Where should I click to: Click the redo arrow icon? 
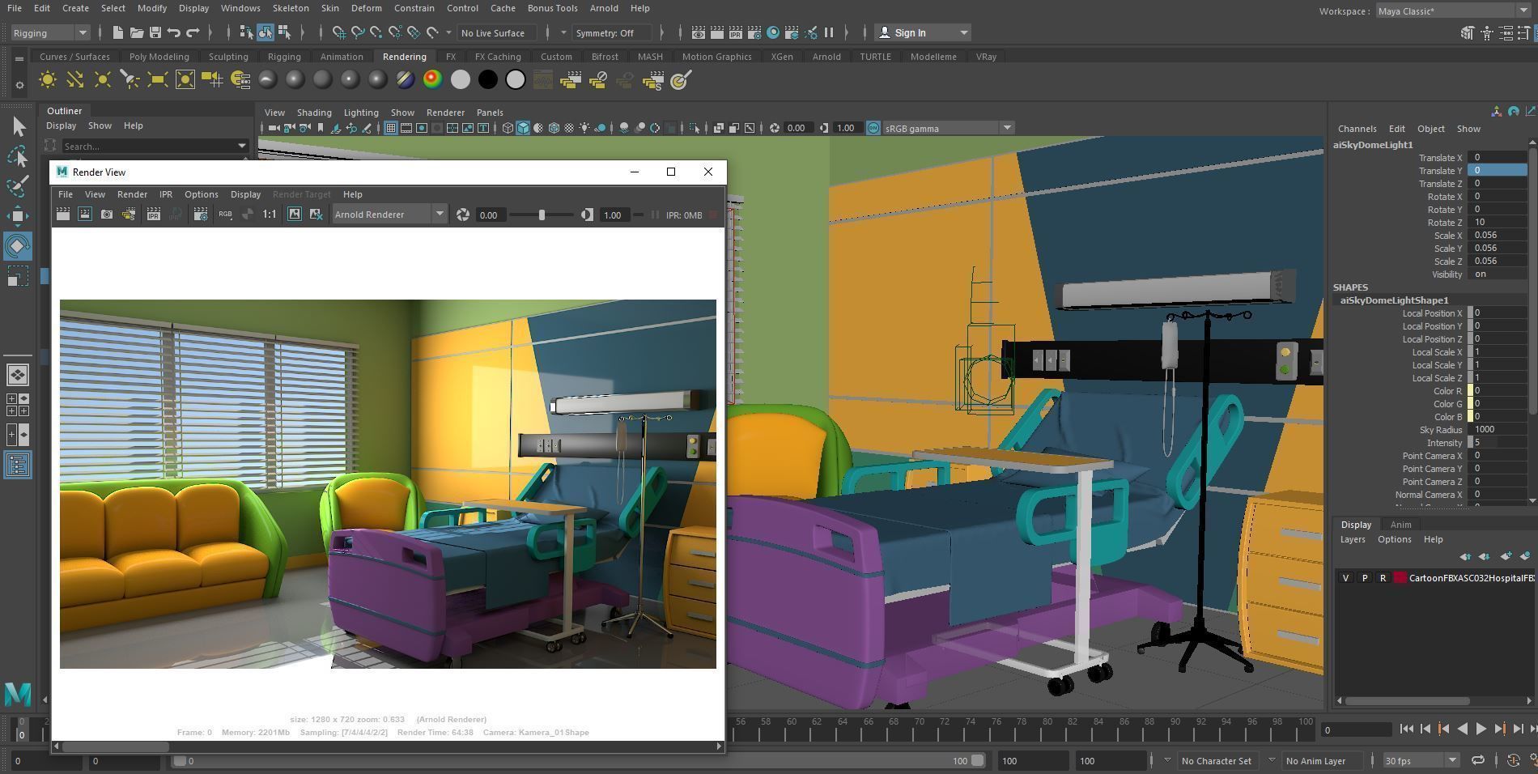(193, 32)
